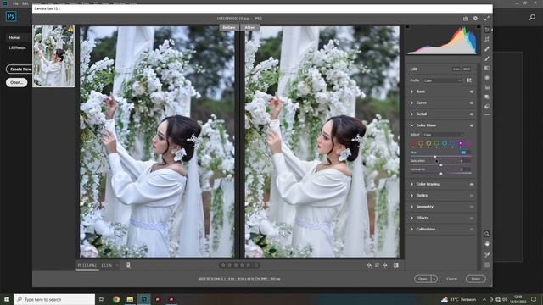This screenshot has height=305, width=543.
Task: Toggle Geometry panel visibility eye
Action: point(472,207)
